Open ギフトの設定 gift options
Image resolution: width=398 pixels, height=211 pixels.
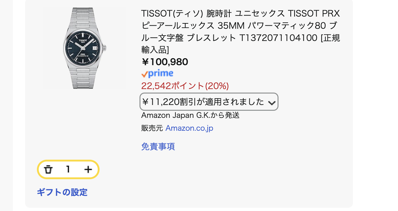(x=62, y=192)
